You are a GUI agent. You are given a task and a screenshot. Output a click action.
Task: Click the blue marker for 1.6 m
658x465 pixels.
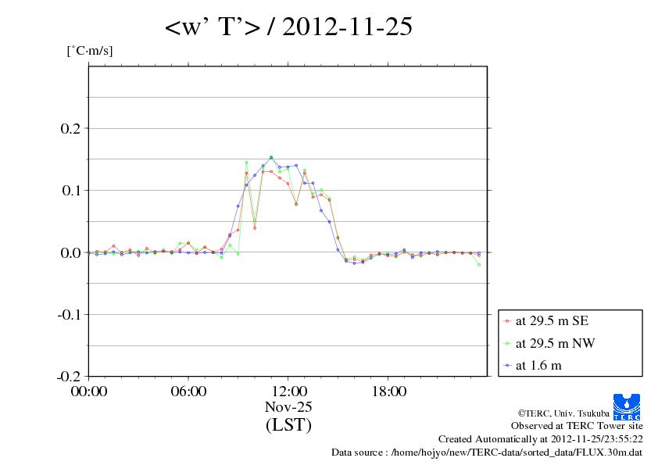coord(508,365)
